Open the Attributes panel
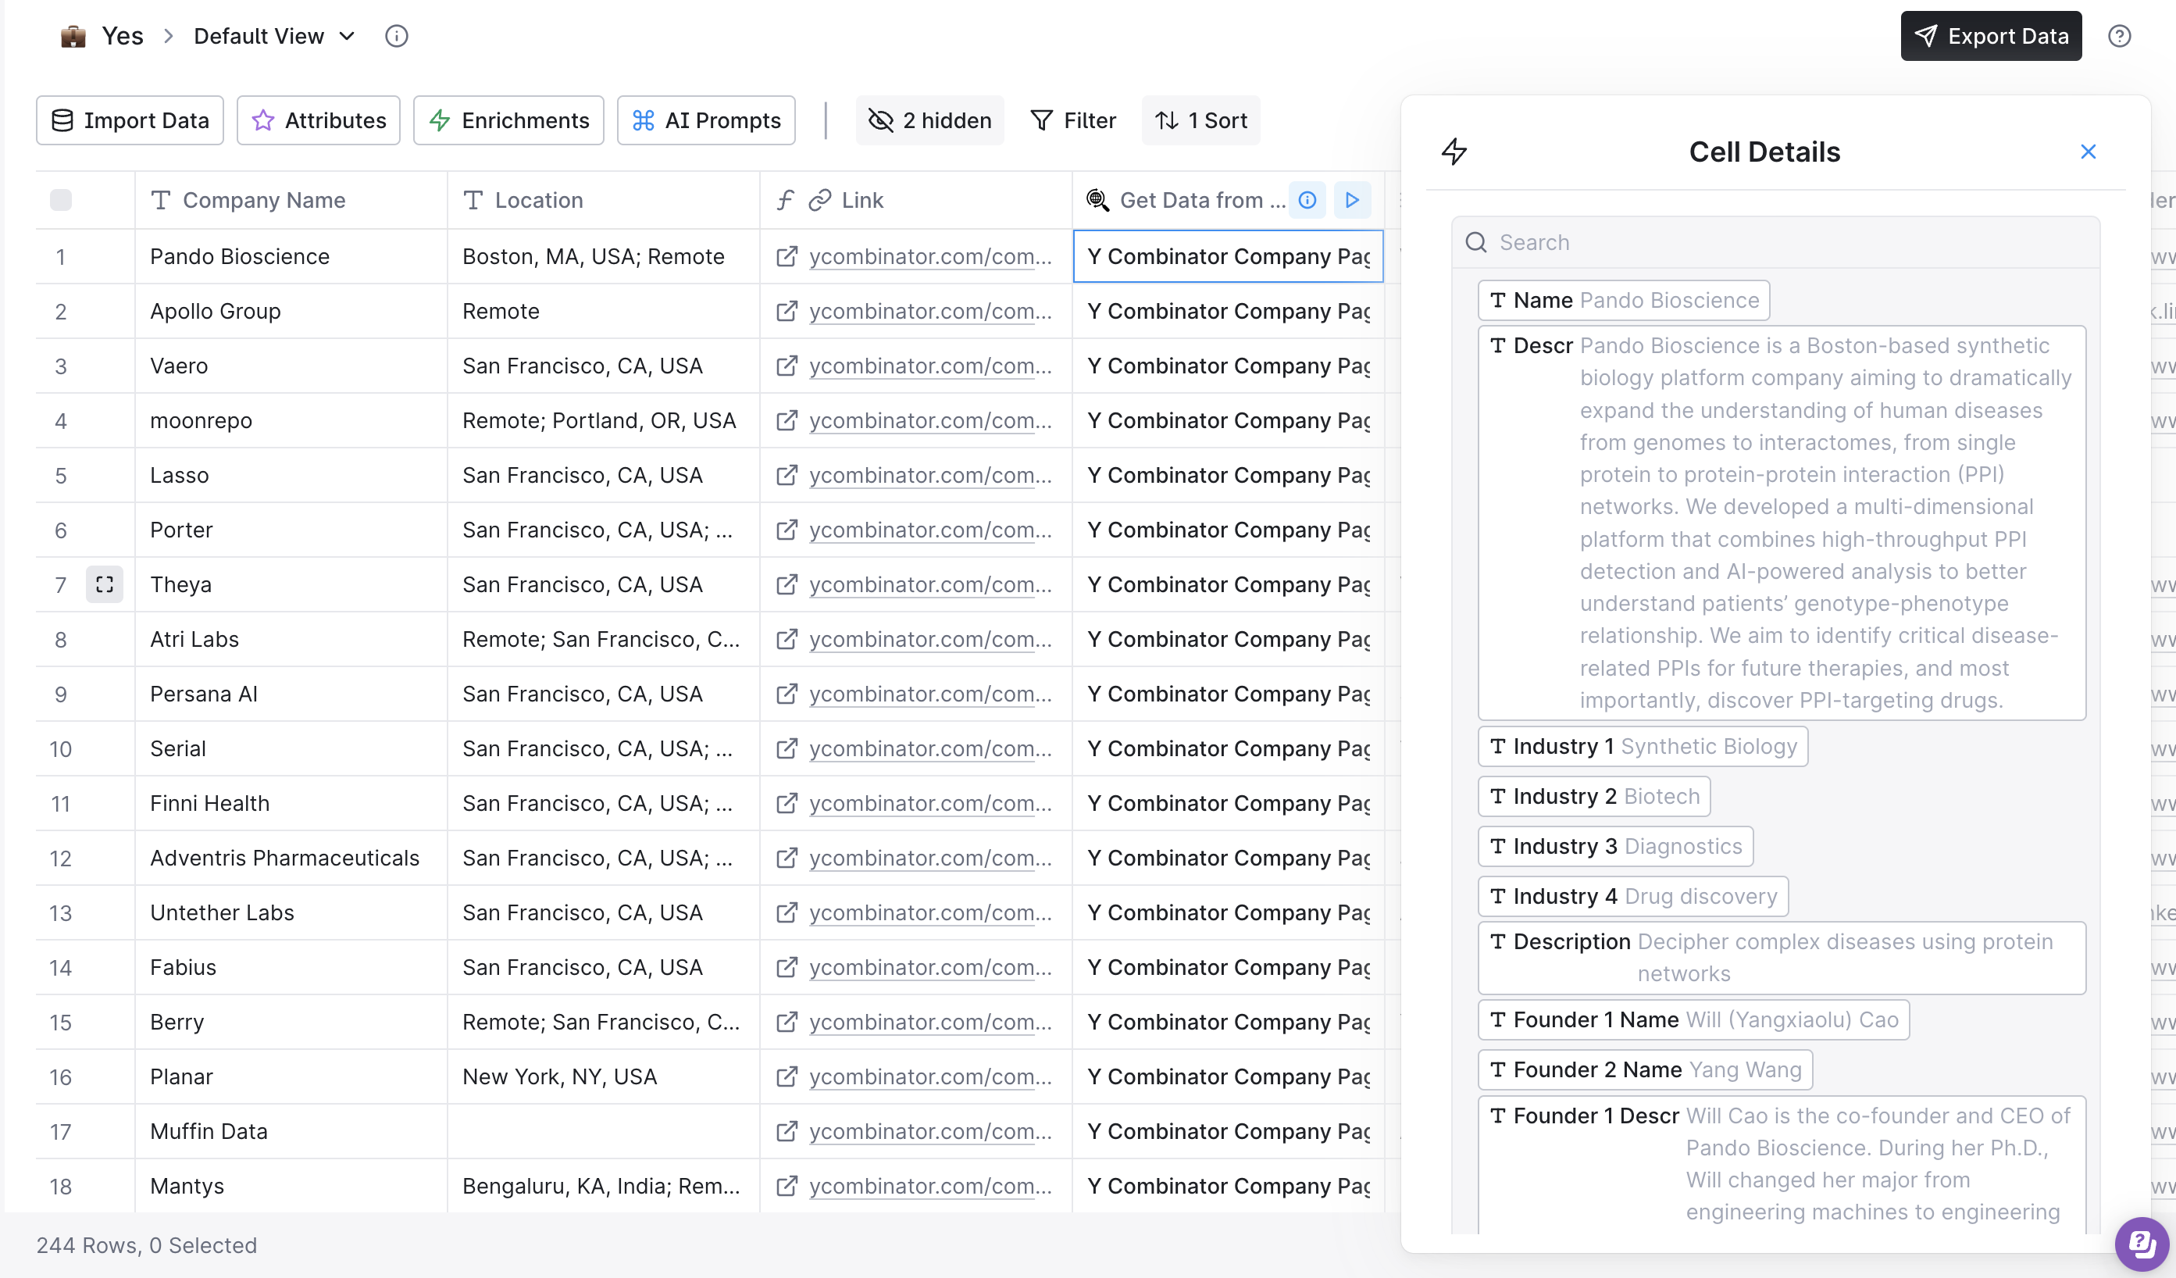 pyautogui.click(x=319, y=121)
